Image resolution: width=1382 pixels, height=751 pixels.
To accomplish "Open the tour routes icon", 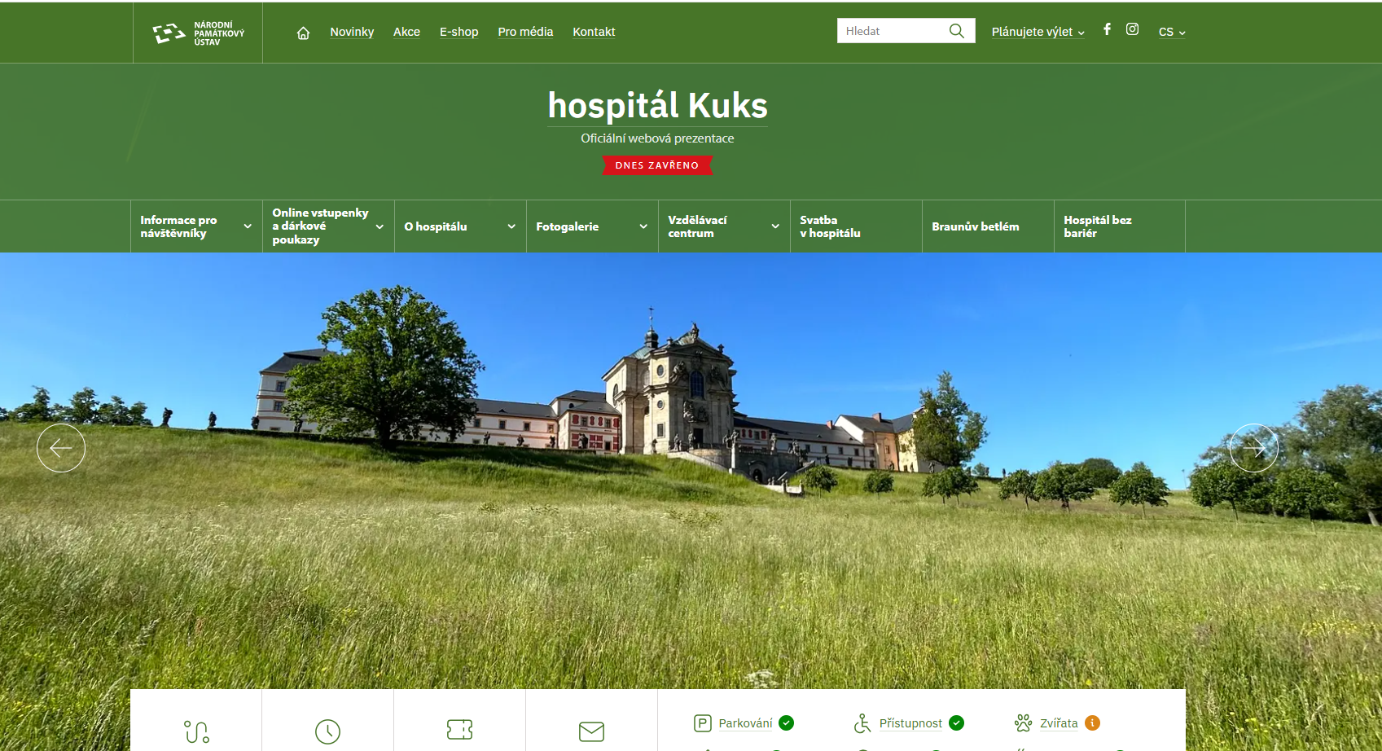I will tap(196, 731).
